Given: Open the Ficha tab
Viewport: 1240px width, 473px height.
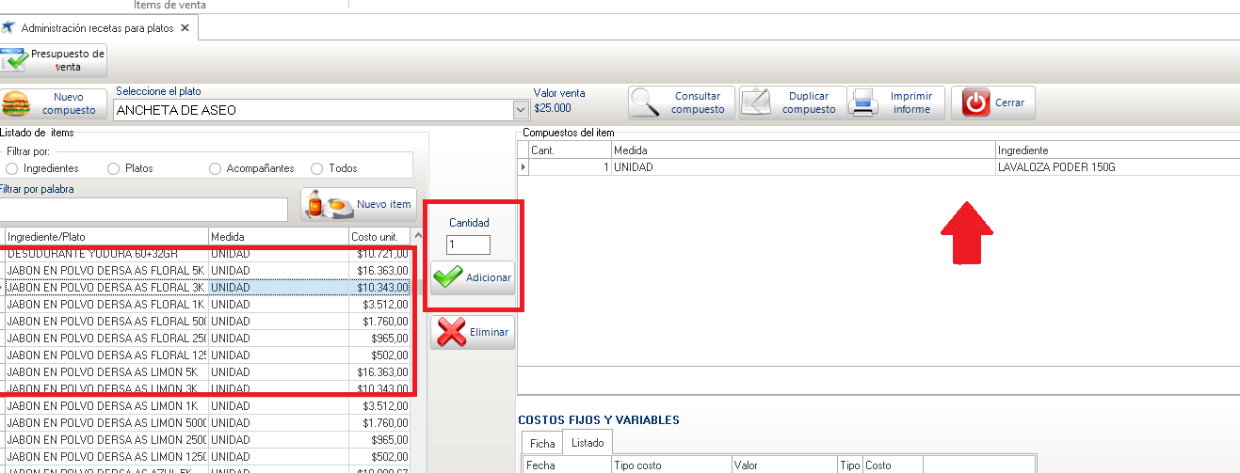Looking at the screenshot, I should [541, 442].
